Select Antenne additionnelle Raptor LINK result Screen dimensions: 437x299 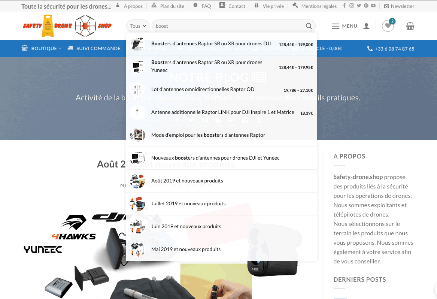pos(222,112)
